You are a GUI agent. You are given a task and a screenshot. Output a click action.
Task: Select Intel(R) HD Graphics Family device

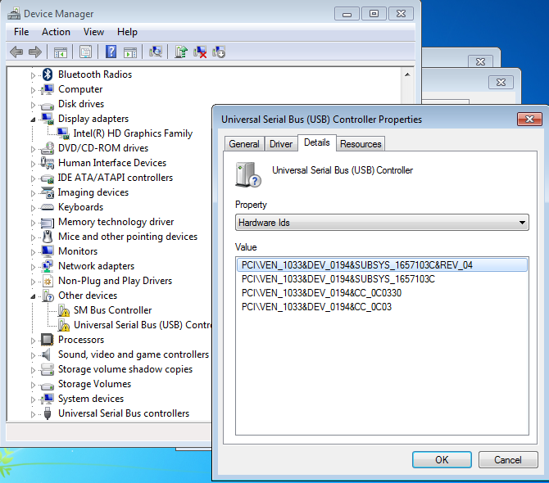(x=133, y=133)
